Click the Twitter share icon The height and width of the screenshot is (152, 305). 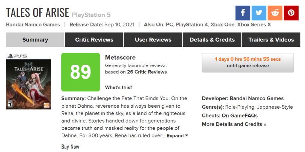(x=259, y=13)
